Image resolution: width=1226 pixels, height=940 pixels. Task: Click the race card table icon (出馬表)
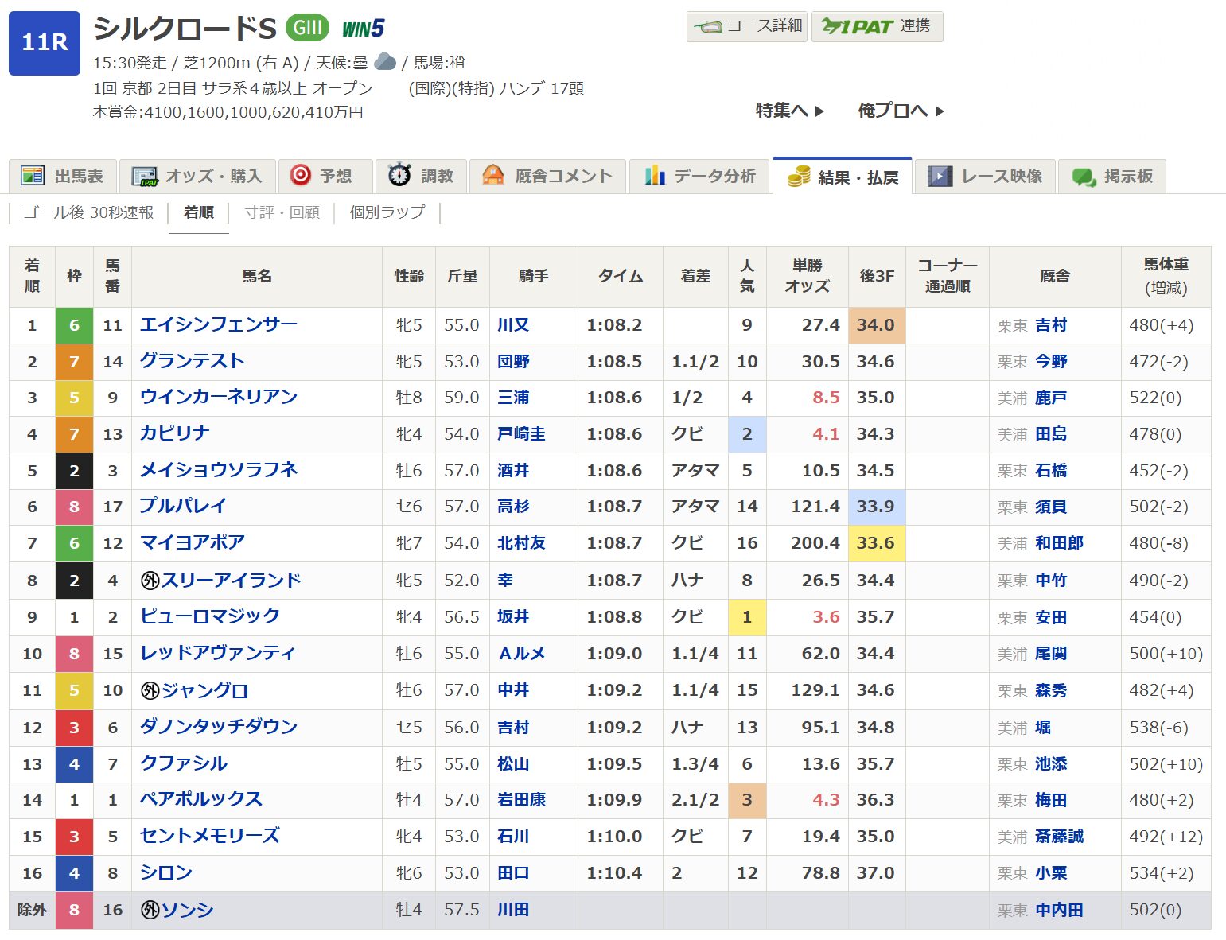tap(33, 176)
